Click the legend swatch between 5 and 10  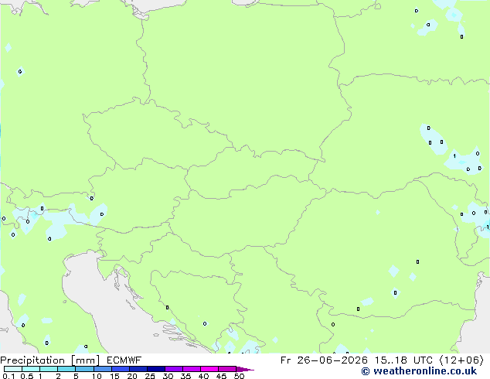tap(84, 369)
